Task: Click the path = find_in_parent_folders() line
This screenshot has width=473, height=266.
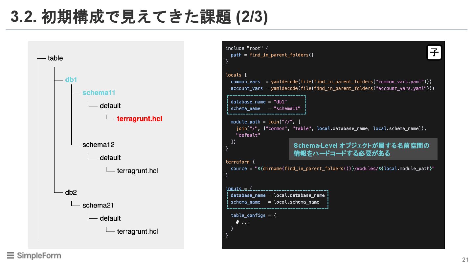Action: click(x=272, y=55)
